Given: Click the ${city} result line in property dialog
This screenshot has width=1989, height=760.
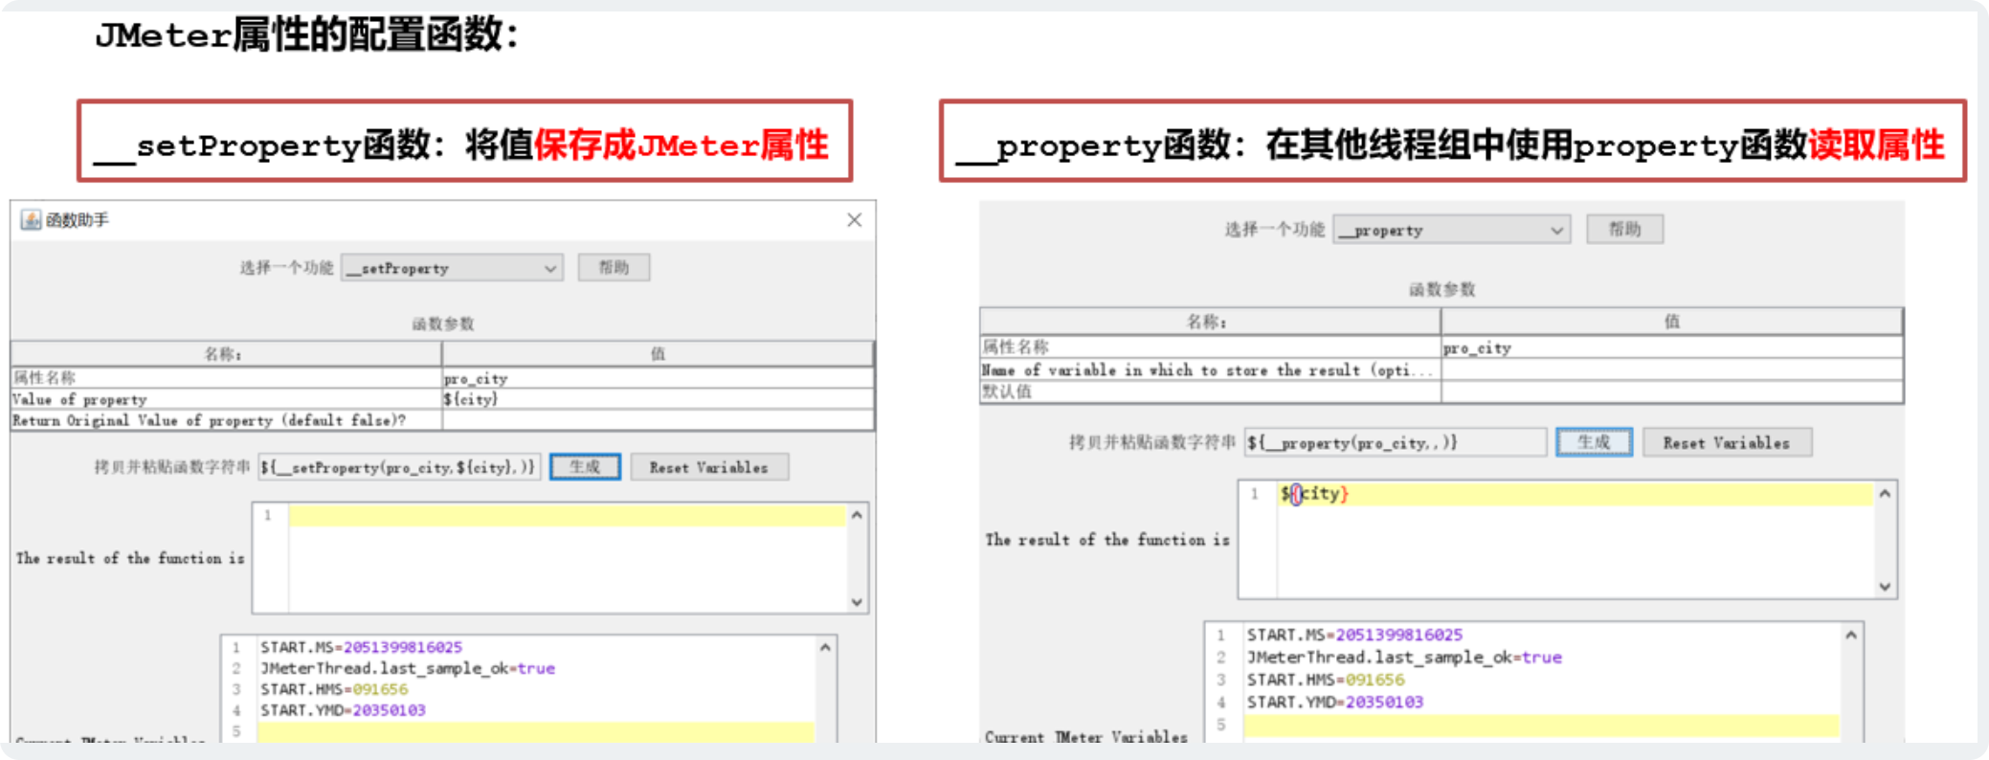Looking at the screenshot, I should (1575, 494).
